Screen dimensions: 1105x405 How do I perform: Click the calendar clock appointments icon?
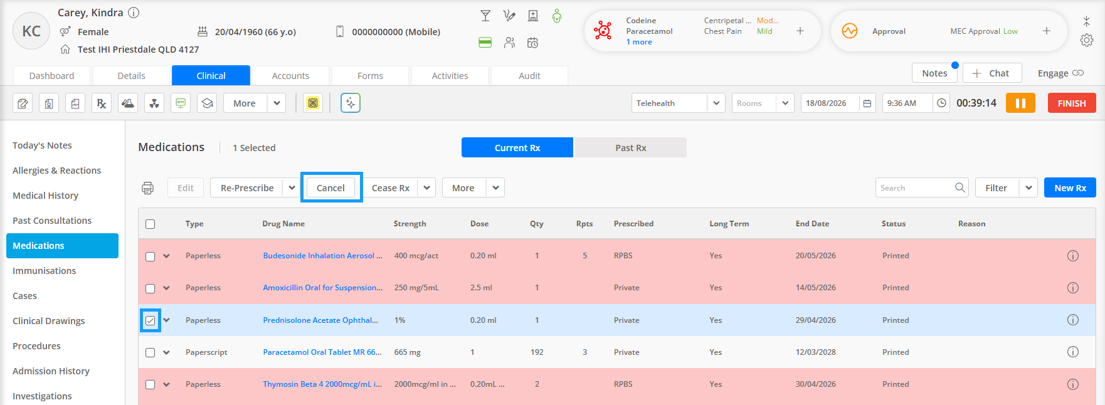[533, 43]
